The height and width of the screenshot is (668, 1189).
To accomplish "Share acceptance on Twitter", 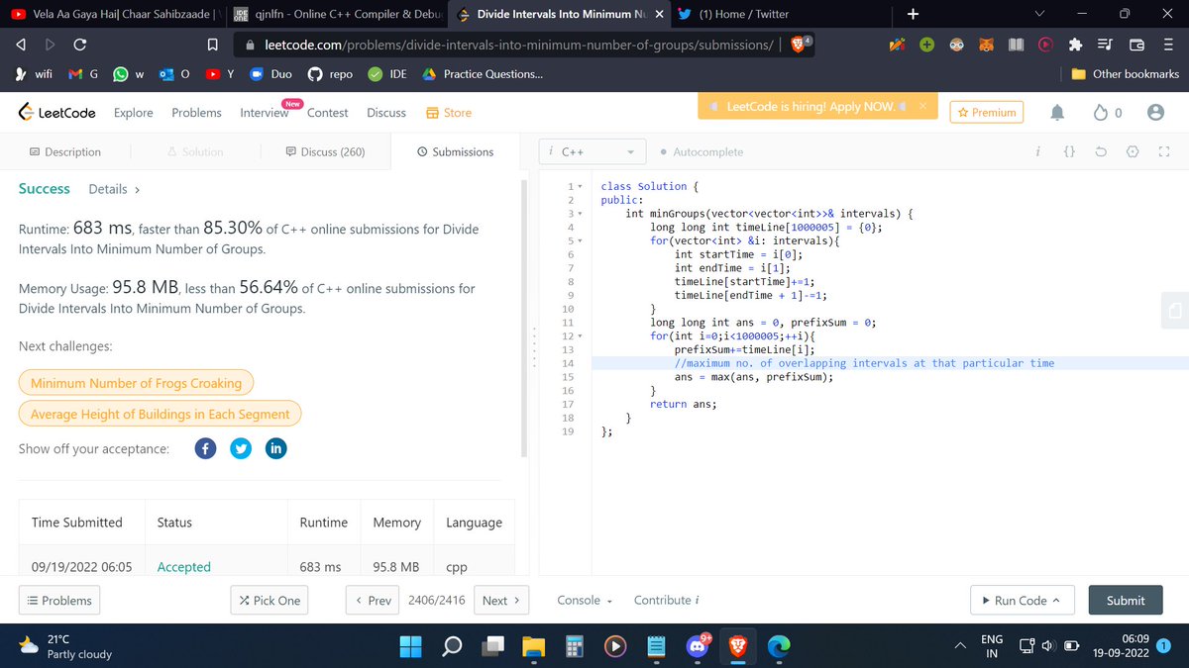I will (x=241, y=448).
